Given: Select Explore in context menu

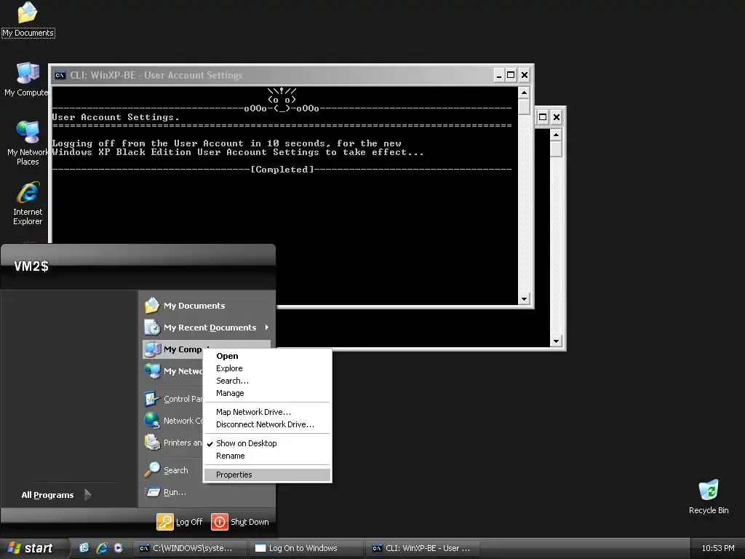Looking at the screenshot, I should point(267,368).
